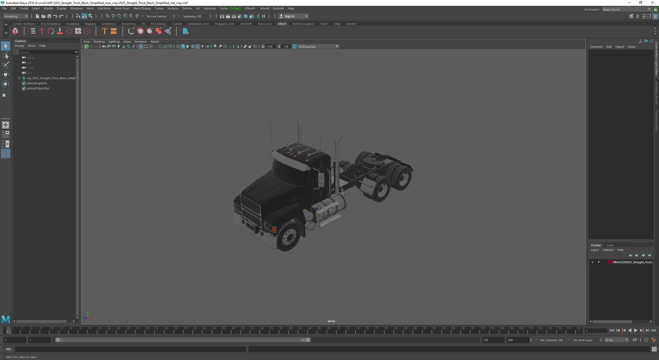Open the 24 fps dropdown
The width and height of the screenshot is (659, 360).
616,340
